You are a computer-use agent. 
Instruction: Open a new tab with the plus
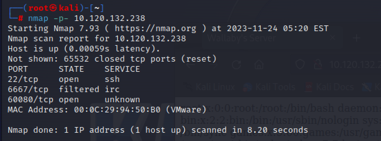(x=356, y=38)
